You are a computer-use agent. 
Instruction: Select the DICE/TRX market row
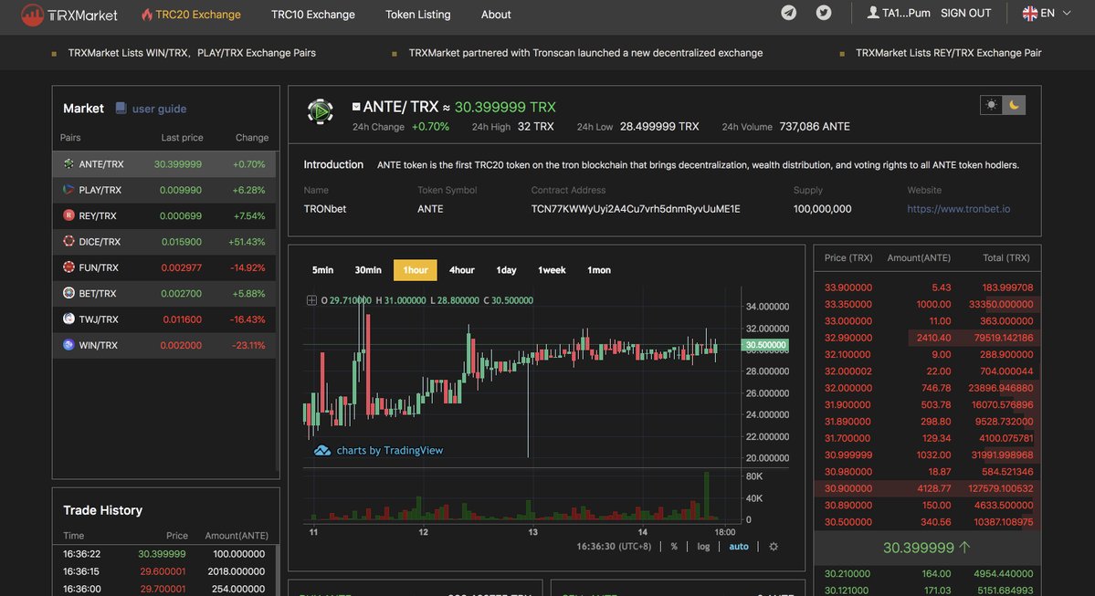click(x=164, y=242)
